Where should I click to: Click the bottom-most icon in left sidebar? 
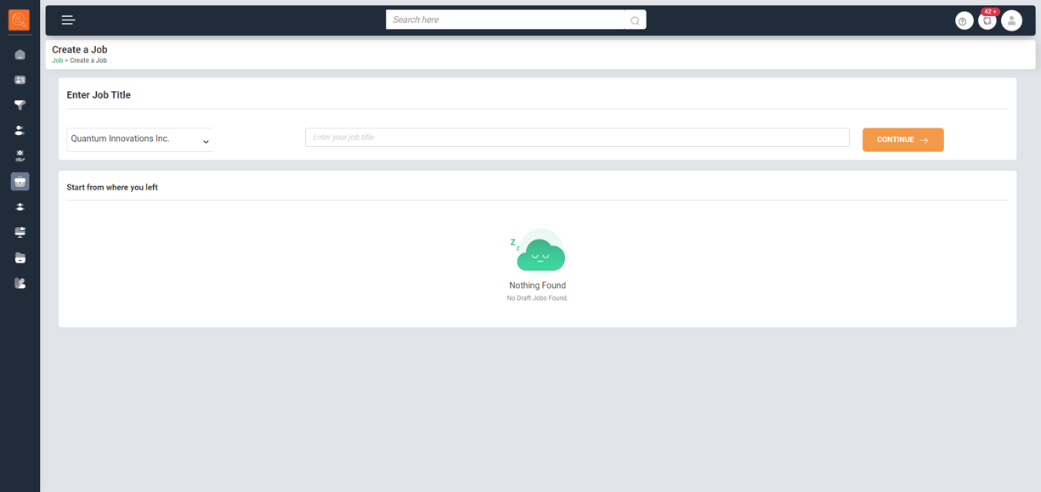pyautogui.click(x=20, y=283)
